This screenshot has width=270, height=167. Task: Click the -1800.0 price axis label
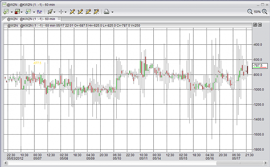258,149
